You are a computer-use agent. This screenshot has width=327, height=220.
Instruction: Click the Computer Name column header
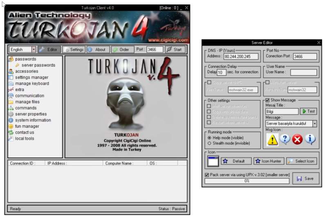coord(125,164)
